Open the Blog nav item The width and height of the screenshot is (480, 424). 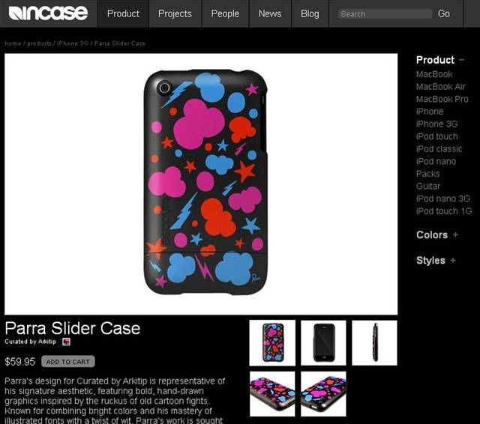(310, 13)
